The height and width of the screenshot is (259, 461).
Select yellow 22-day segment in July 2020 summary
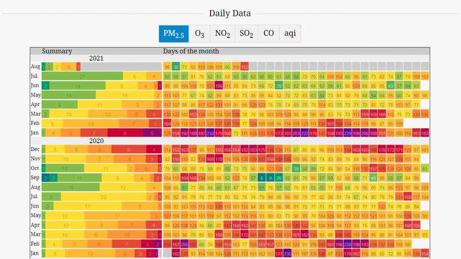pos(104,197)
